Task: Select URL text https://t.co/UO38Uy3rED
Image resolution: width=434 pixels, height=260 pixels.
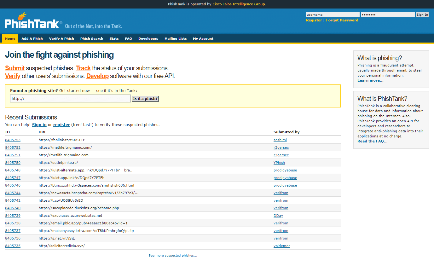Action: (x=61, y=200)
